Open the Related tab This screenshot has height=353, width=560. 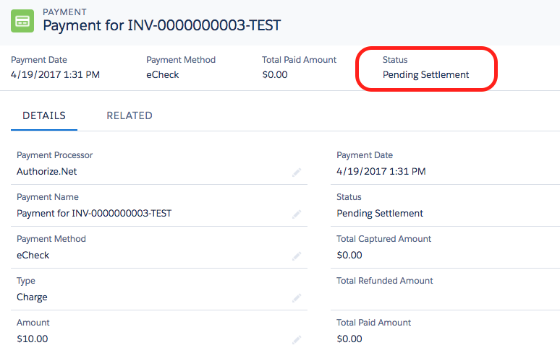129,116
